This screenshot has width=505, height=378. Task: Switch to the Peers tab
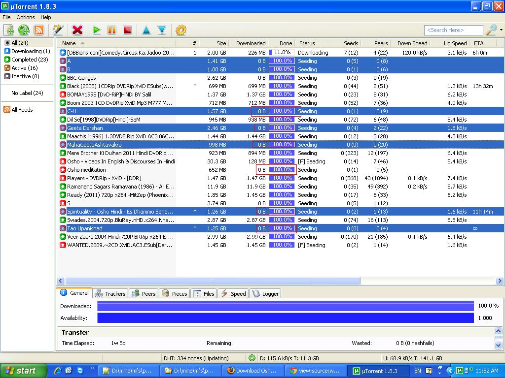click(144, 293)
